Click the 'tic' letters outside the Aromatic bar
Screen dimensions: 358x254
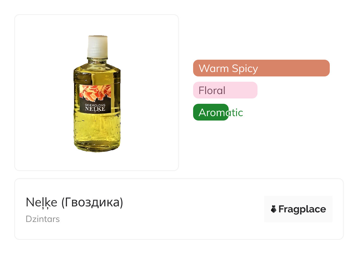[x=236, y=112]
